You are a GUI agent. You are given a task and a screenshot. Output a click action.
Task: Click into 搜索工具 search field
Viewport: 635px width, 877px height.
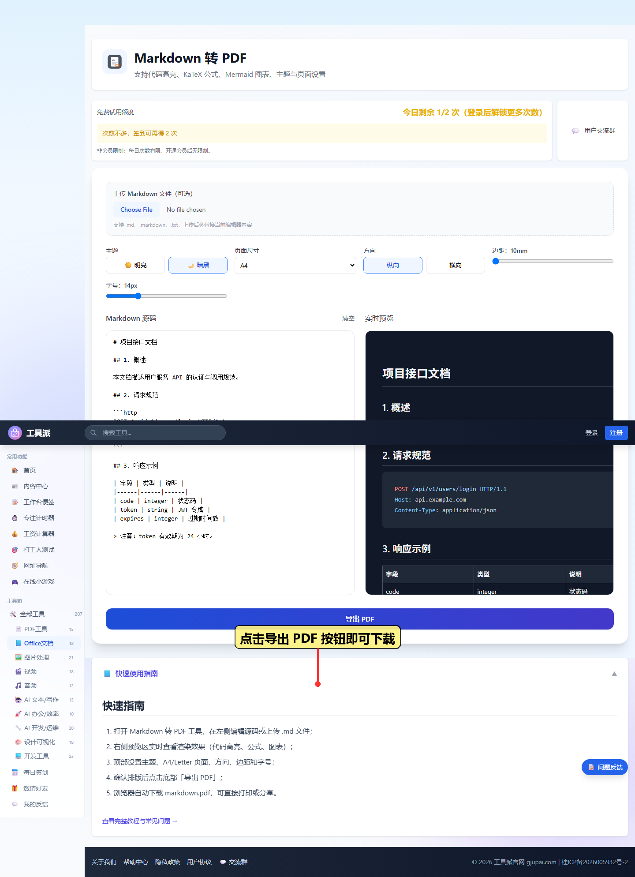coord(155,433)
